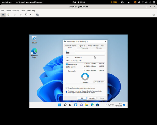Show the graphical console view
This screenshot has width=157, height=125.
click(x=3, y=15)
